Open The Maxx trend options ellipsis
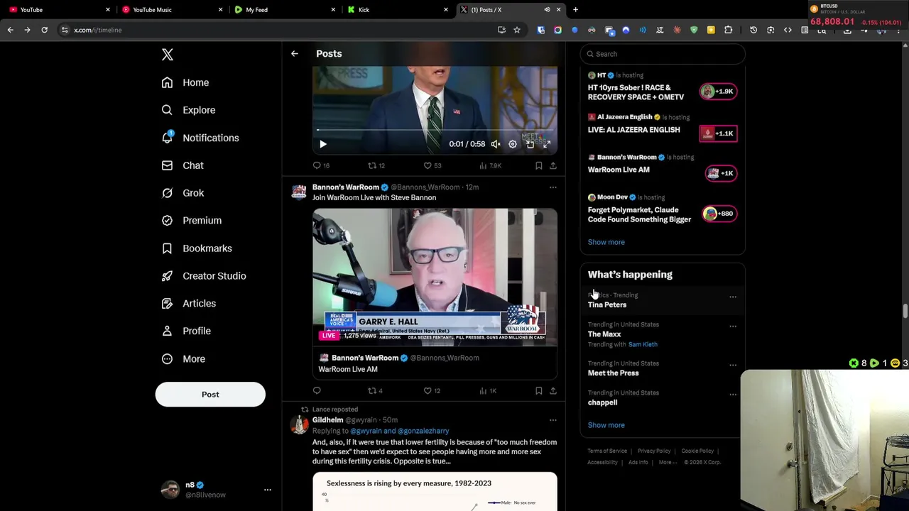 [x=733, y=326]
